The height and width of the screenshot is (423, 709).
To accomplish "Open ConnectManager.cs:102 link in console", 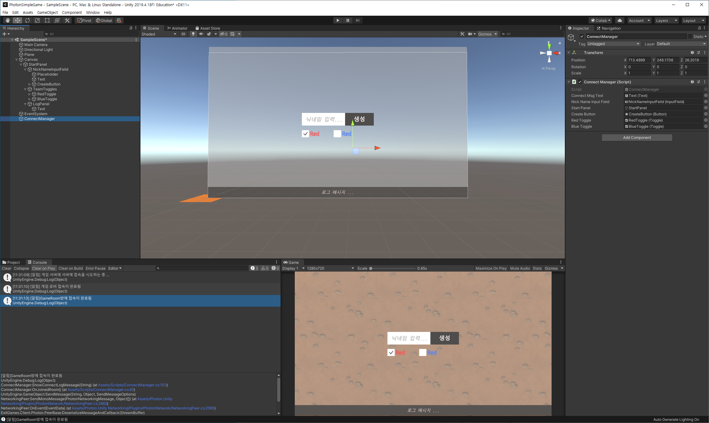I will point(132,385).
